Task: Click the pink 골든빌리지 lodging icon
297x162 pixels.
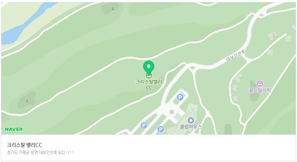Action: [x=260, y=84]
